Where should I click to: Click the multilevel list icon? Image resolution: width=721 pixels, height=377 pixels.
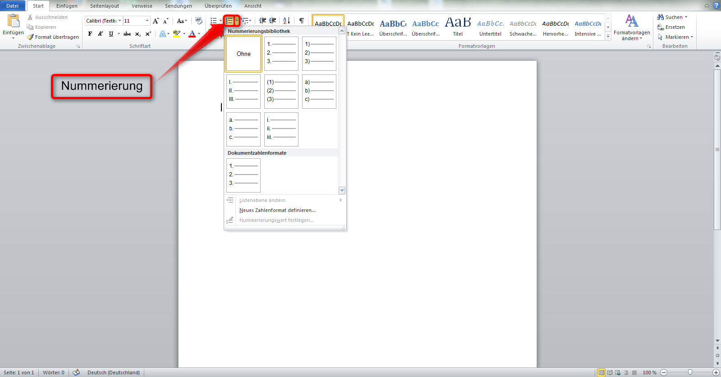pyautogui.click(x=245, y=21)
